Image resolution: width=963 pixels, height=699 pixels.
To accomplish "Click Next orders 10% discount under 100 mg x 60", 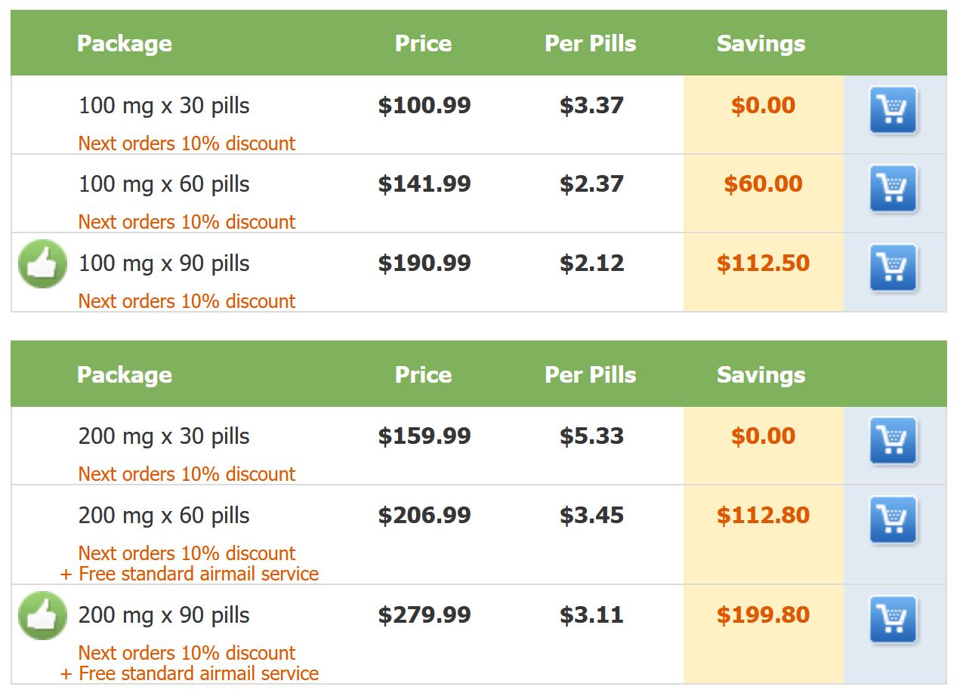I will (x=187, y=222).
